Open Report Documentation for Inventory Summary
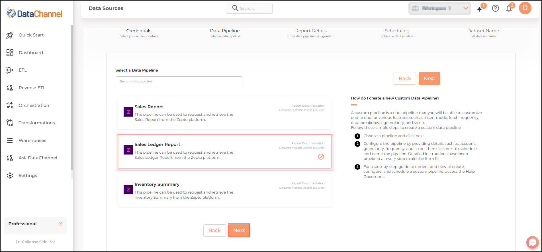The width and height of the screenshot is (542, 252). pyautogui.click(x=308, y=183)
